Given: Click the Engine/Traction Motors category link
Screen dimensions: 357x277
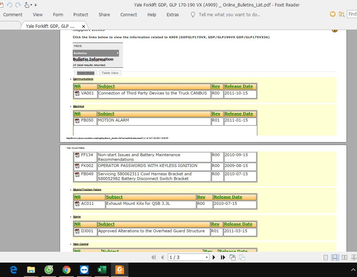Looking at the screenshot, I should tap(87, 190).
